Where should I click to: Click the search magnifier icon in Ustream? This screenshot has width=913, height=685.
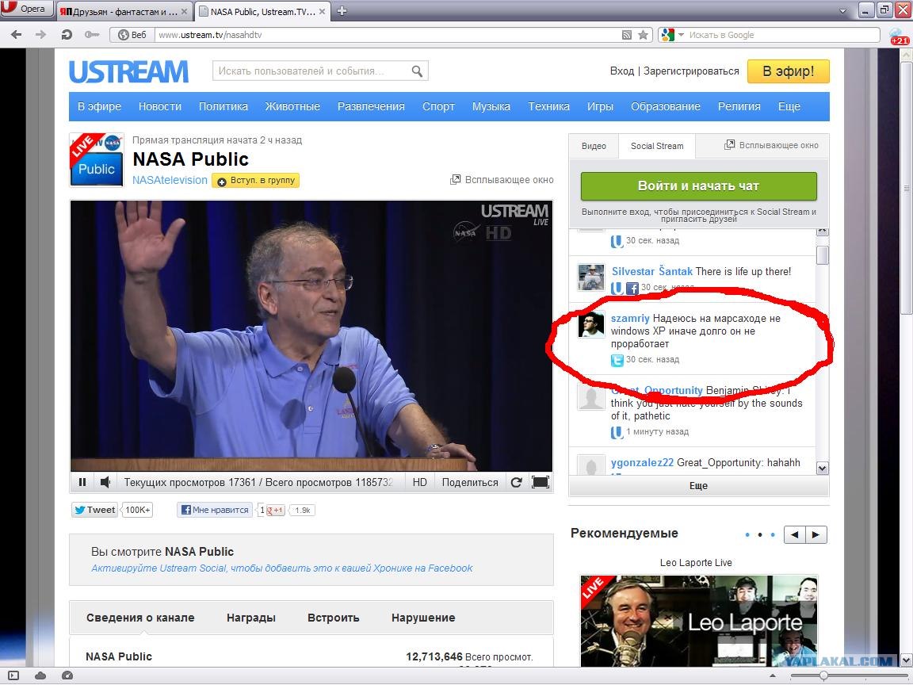click(417, 71)
